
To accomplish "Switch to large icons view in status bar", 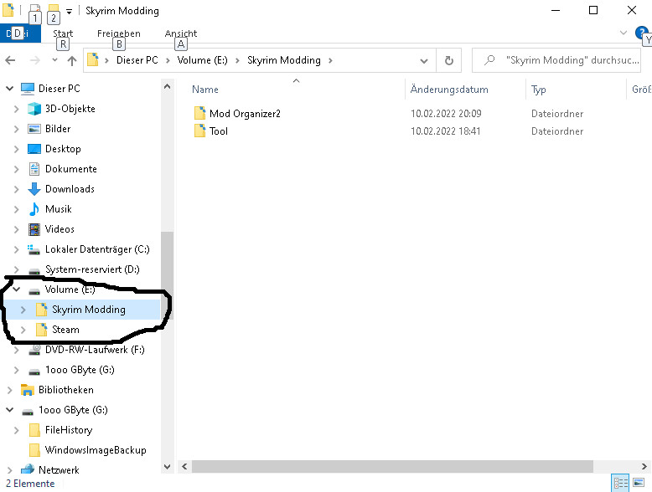I will [639, 483].
